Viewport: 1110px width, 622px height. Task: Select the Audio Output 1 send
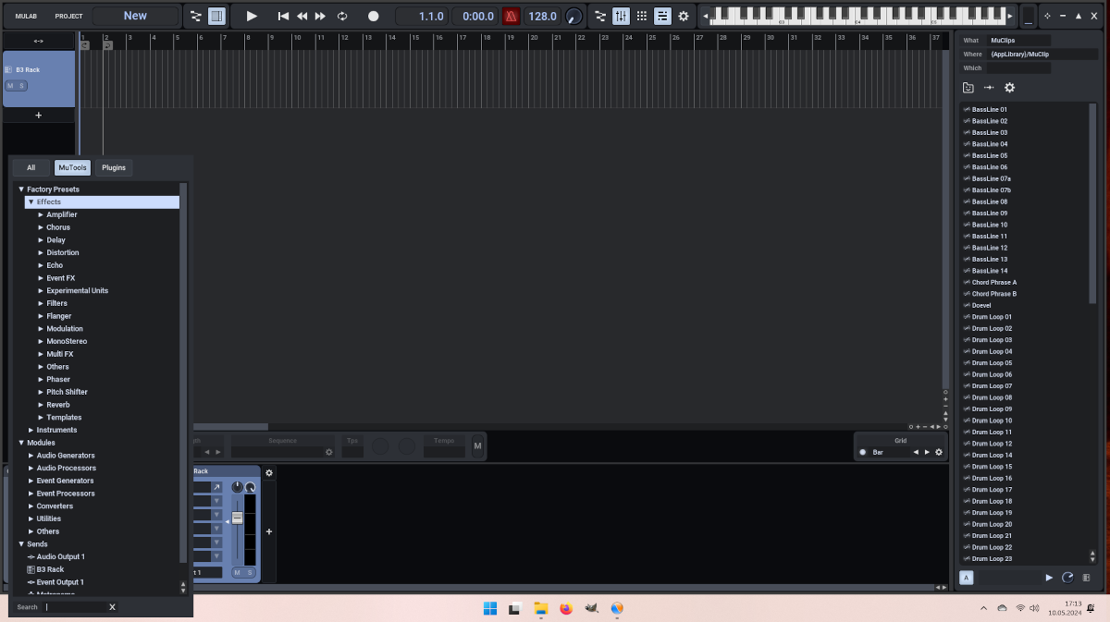click(x=55, y=556)
